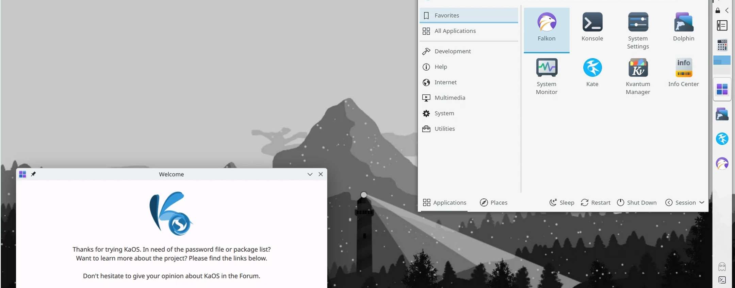Click the application launcher icon in side panel
This screenshot has width=735, height=288.
(722, 89)
